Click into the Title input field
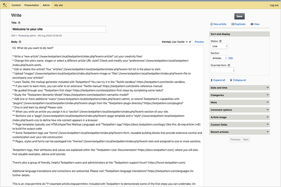This screenshot has width=281, height=187. (x=59, y=29)
